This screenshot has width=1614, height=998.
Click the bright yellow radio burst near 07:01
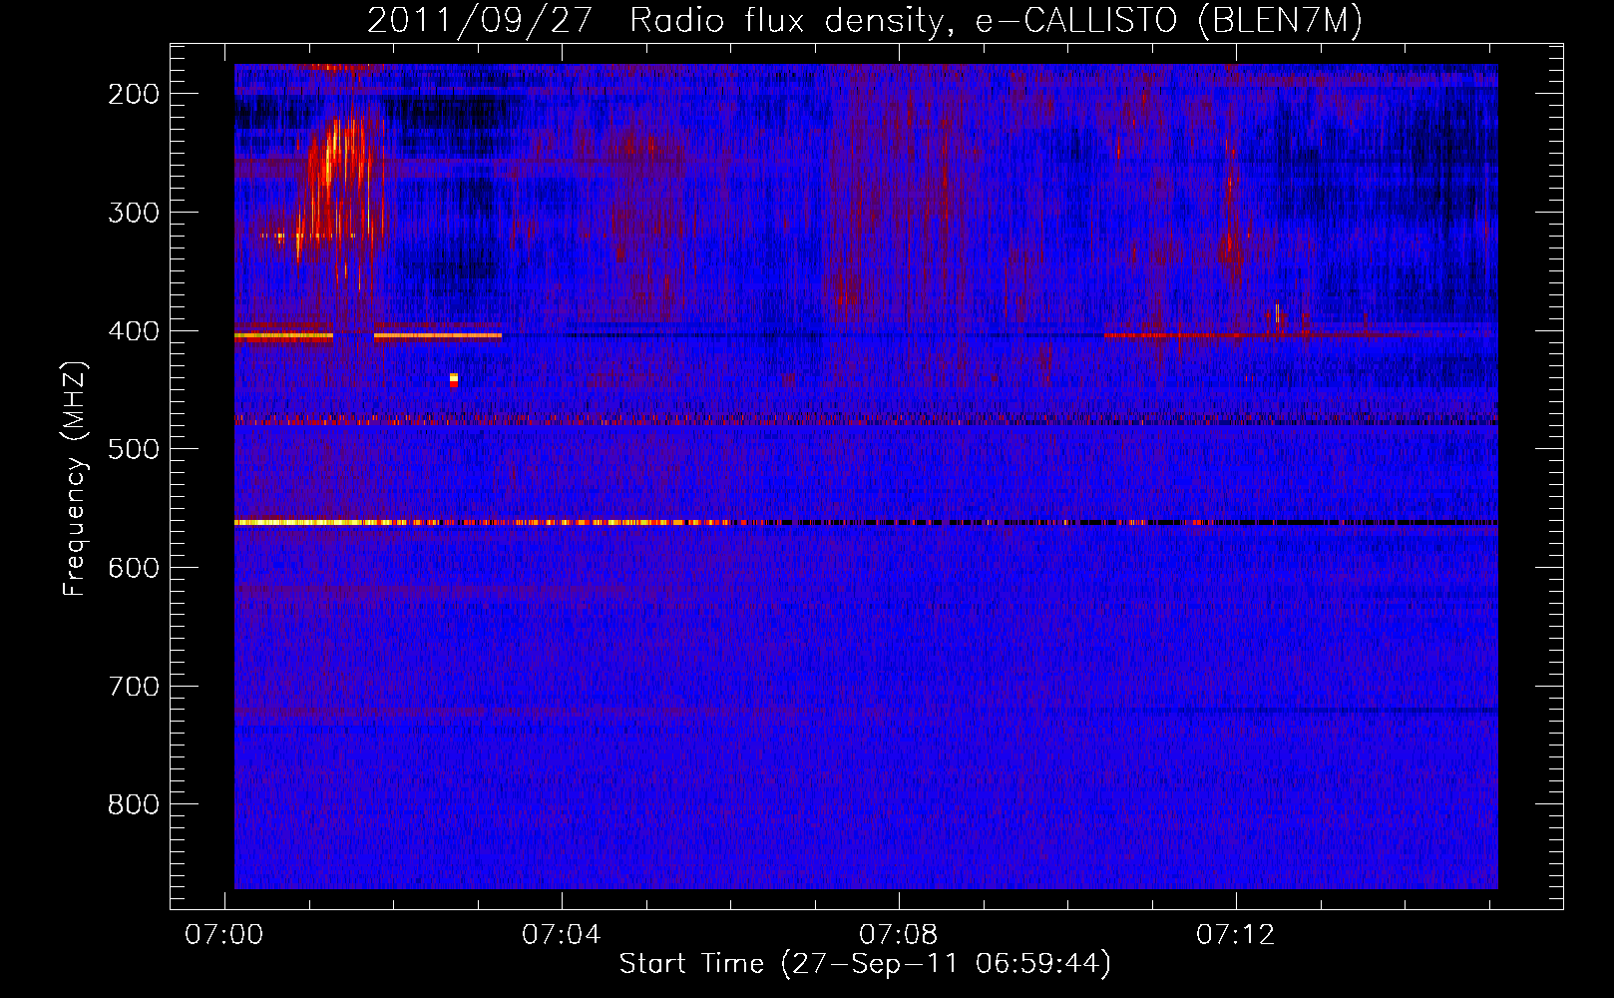[339, 190]
